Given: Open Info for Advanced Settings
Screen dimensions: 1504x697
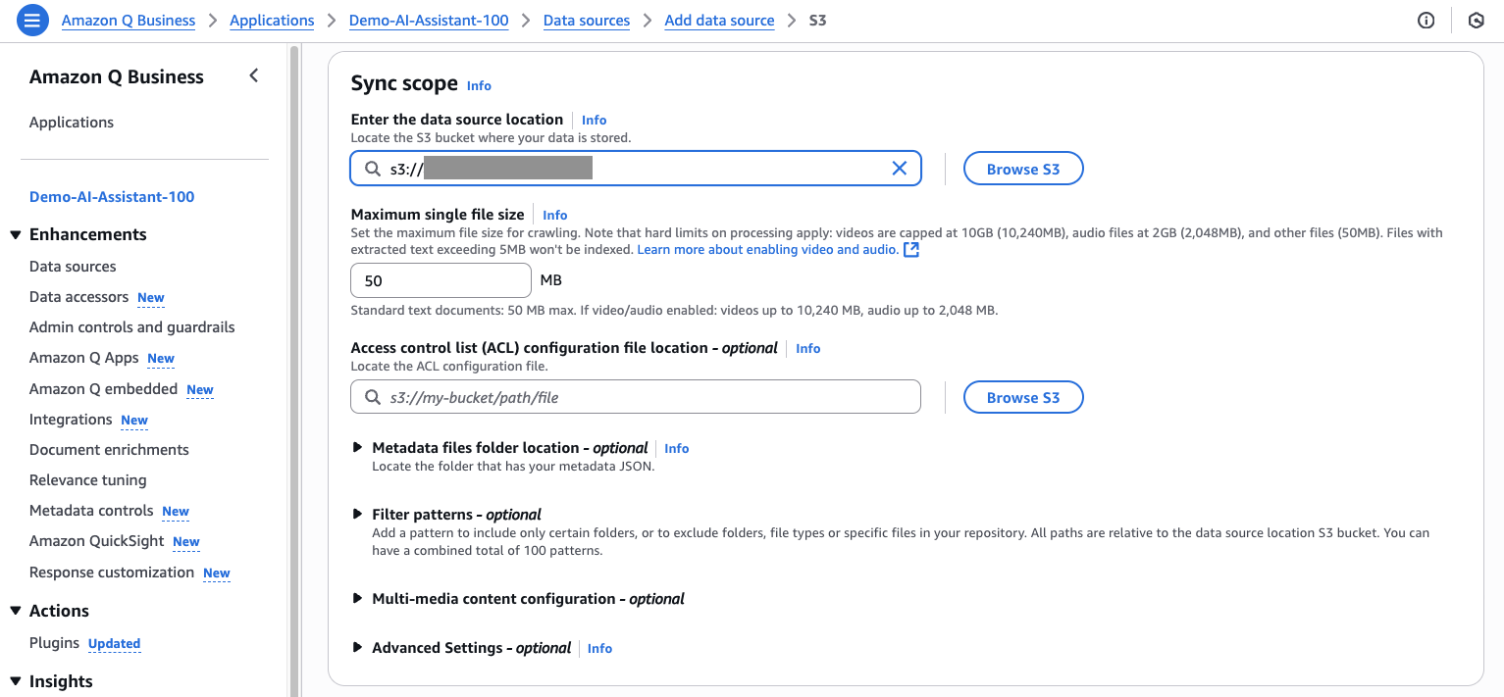Looking at the screenshot, I should (599, 648).
